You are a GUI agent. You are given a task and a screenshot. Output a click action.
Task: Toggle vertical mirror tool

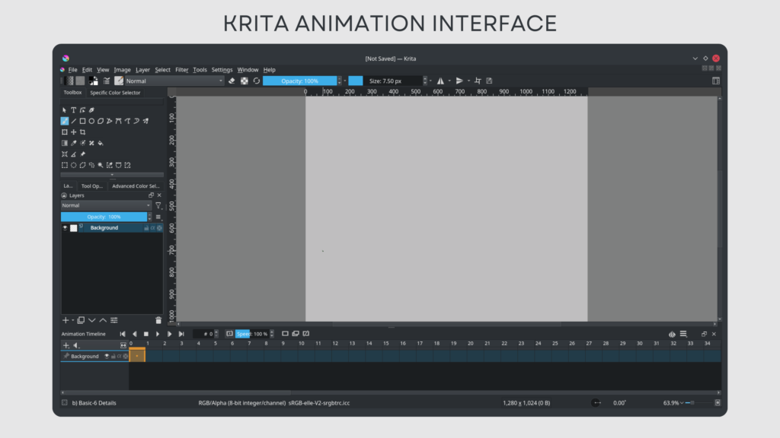[x=459, y=81]
